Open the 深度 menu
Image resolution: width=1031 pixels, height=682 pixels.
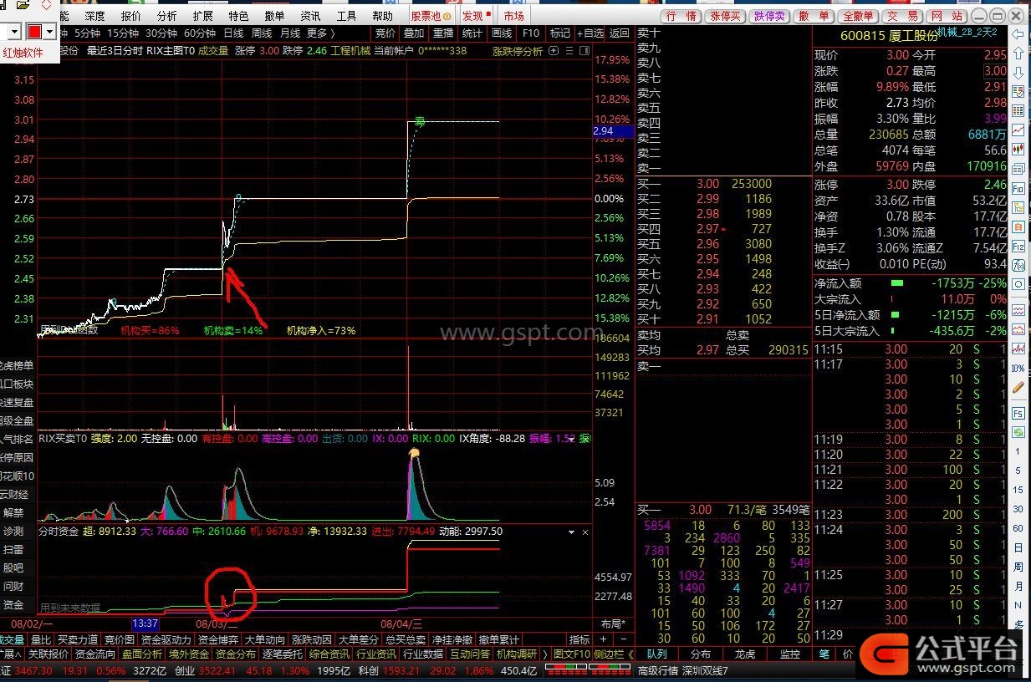coord(94,16)
